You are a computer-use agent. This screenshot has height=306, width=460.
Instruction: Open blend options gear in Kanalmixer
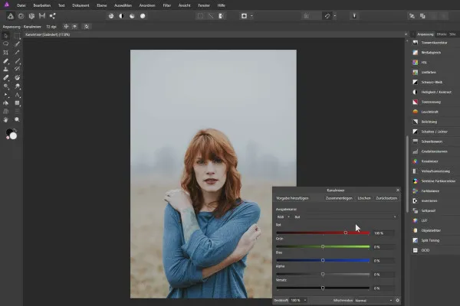[x=397, y=301]
